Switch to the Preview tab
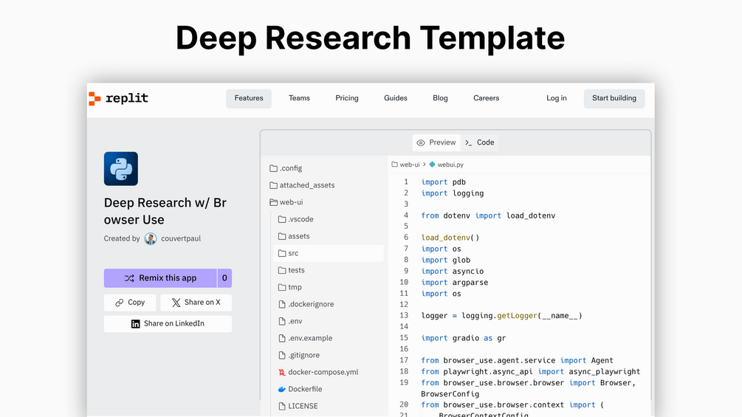 [x=436, y=142]
